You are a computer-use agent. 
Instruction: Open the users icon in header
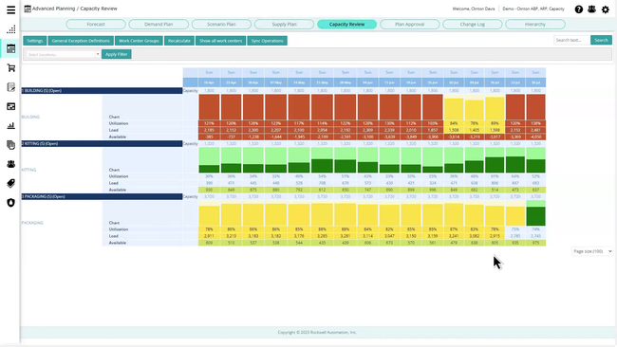[591, 9]
